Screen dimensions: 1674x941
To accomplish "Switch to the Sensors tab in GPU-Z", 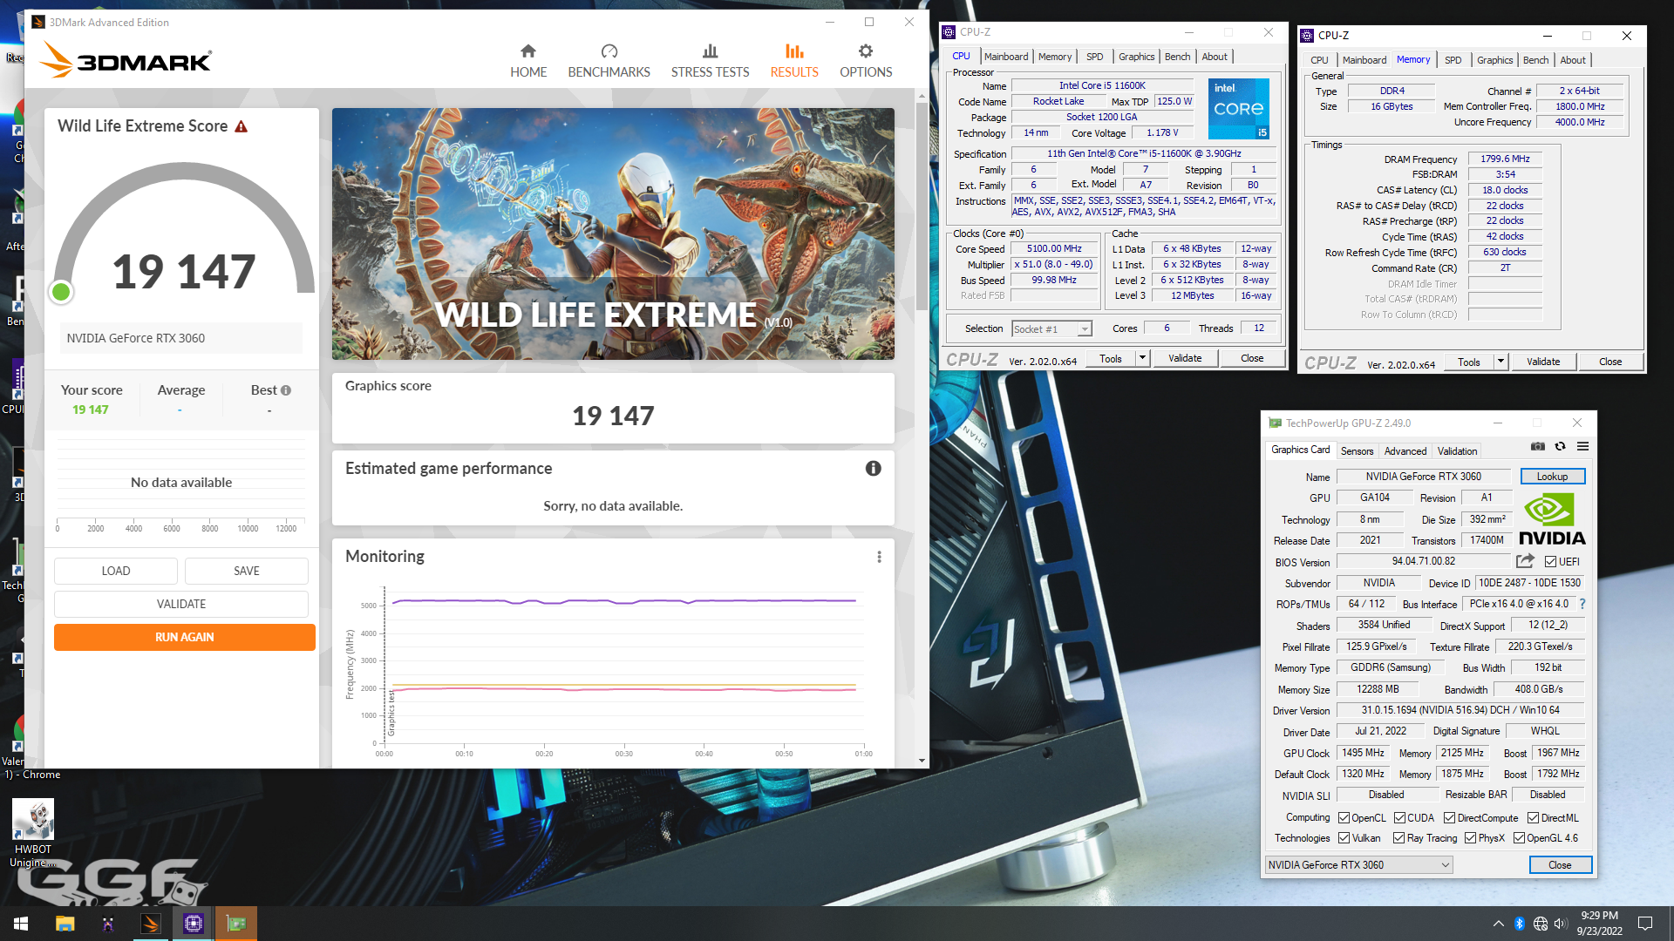I will (1357, 451).
